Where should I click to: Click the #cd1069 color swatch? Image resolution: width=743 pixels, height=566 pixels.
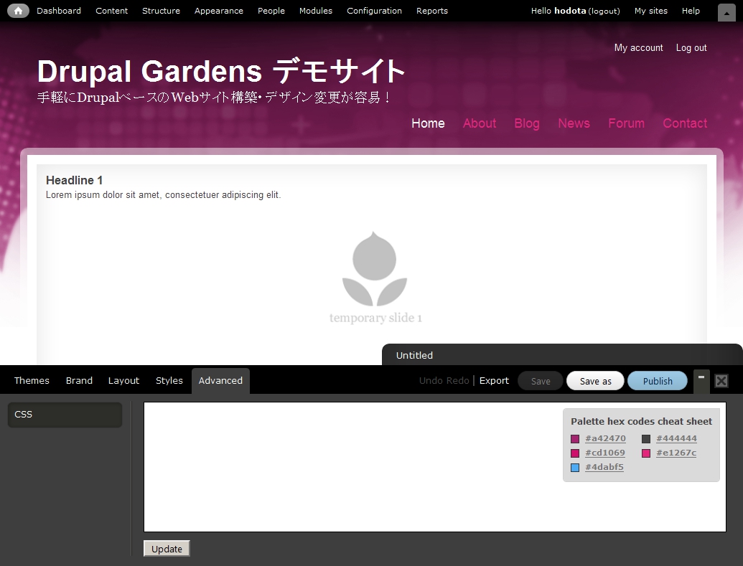click(x=575, y=453)
